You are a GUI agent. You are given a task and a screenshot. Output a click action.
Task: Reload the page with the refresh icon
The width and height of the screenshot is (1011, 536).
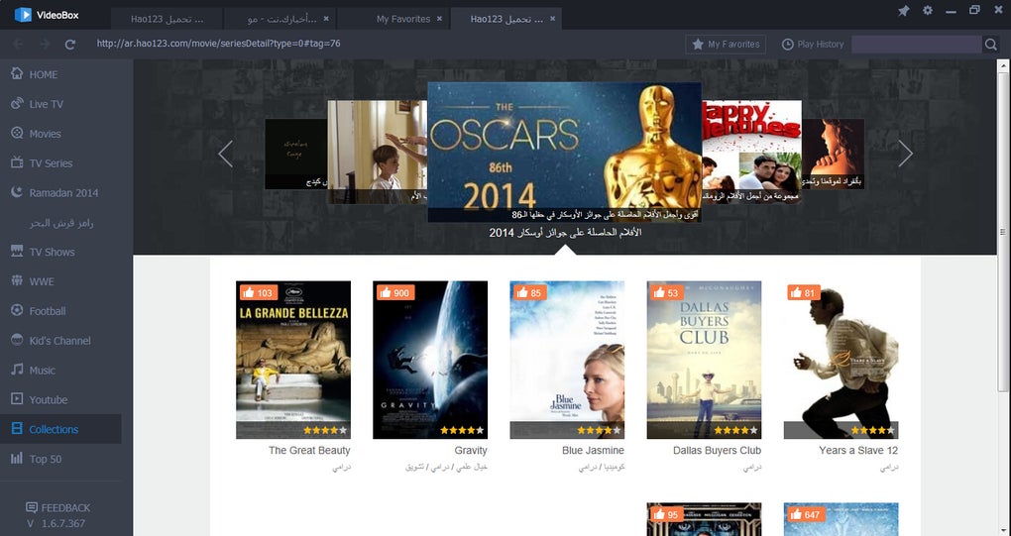pos(70,44)
